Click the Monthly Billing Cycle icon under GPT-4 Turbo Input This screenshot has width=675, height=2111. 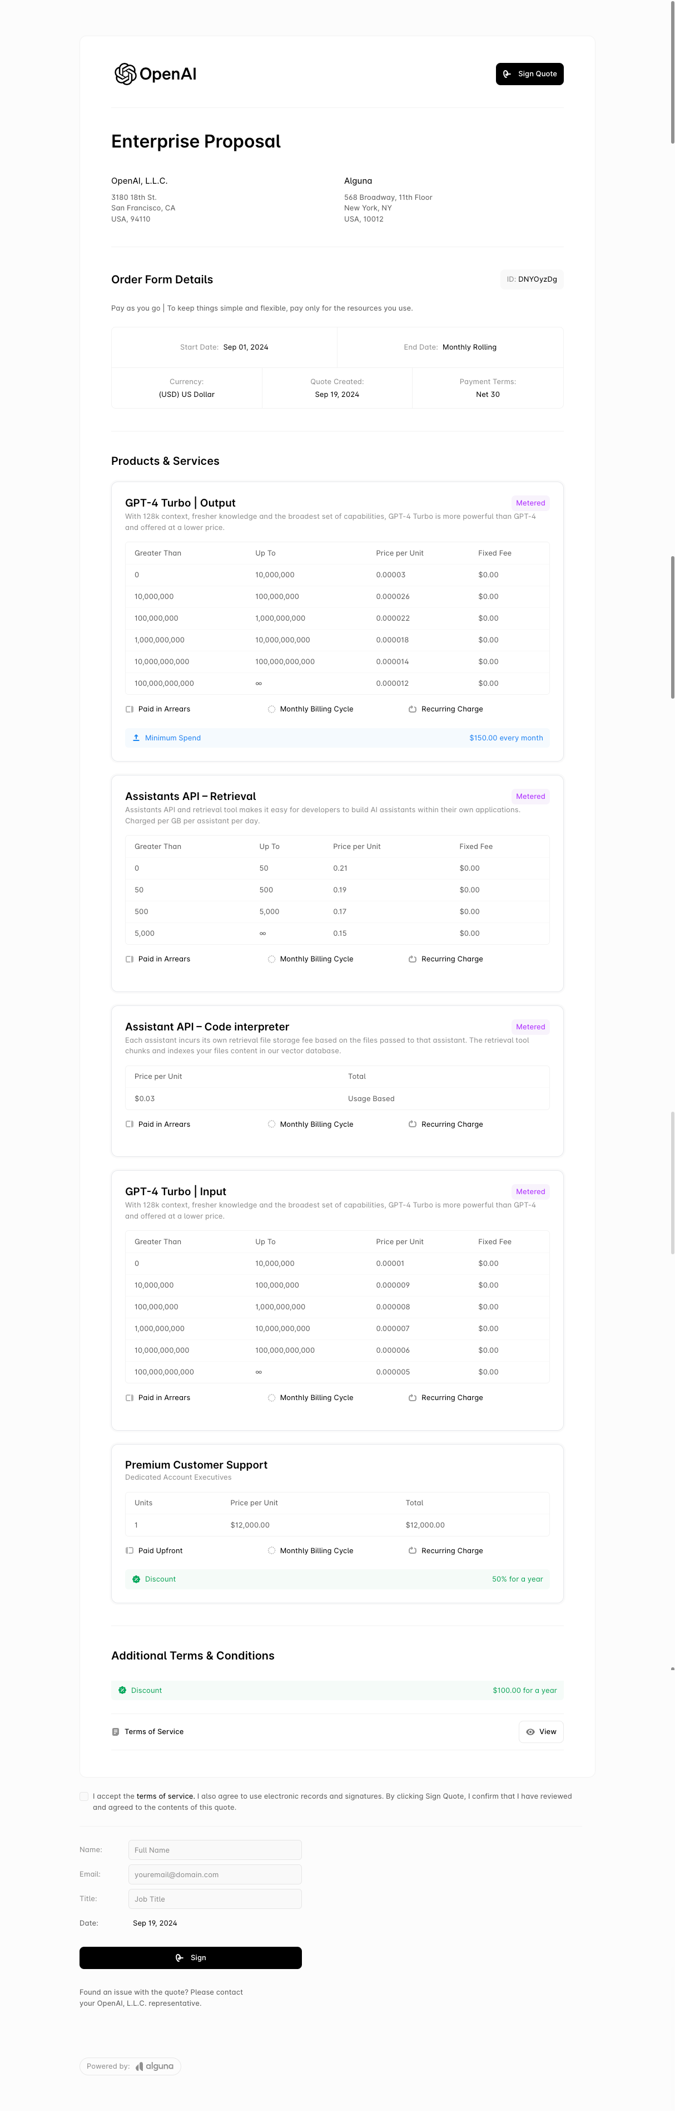click(x=272, y=1398)
